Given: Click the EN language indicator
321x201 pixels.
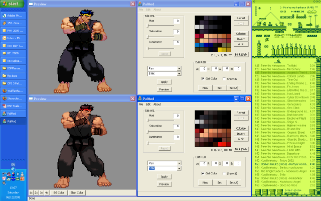Looking at the screenshot, I should click(13, 164).
